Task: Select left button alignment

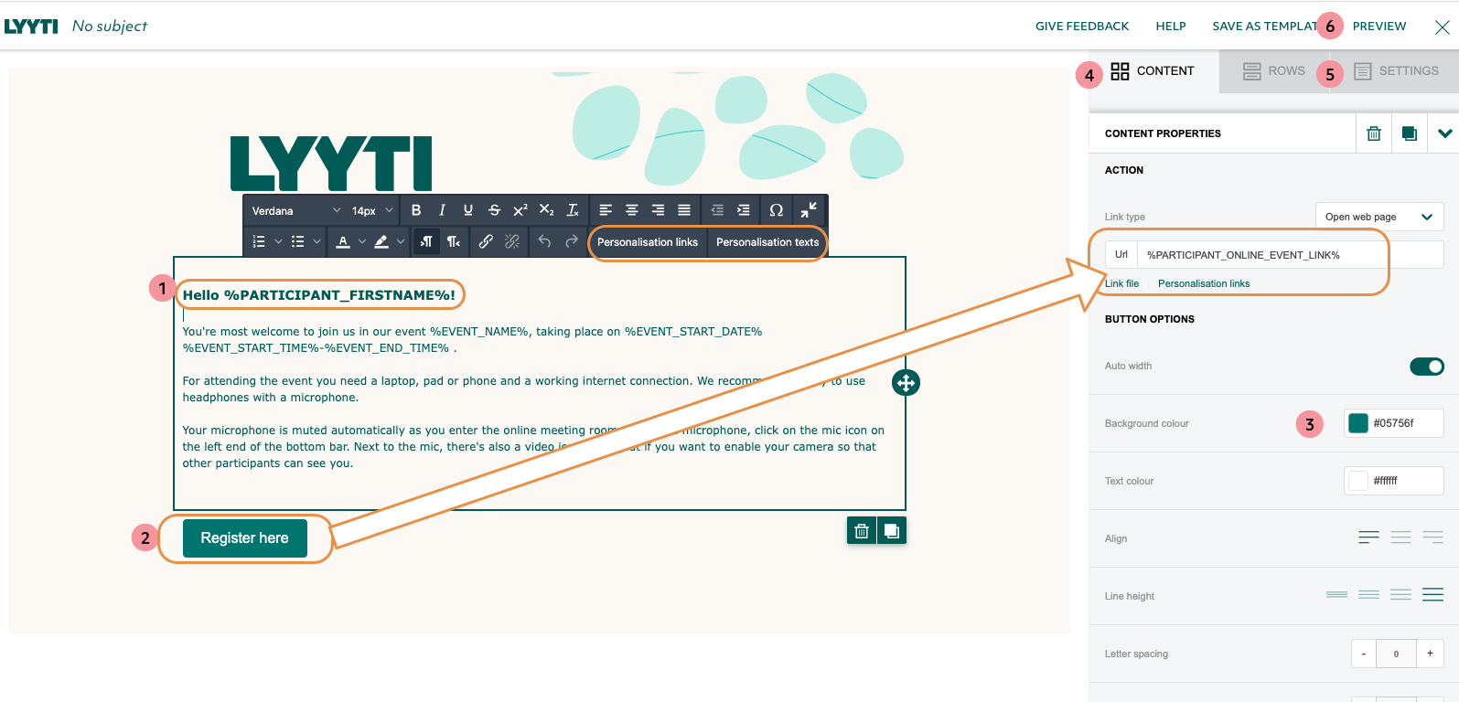Action: [1368, 537]
